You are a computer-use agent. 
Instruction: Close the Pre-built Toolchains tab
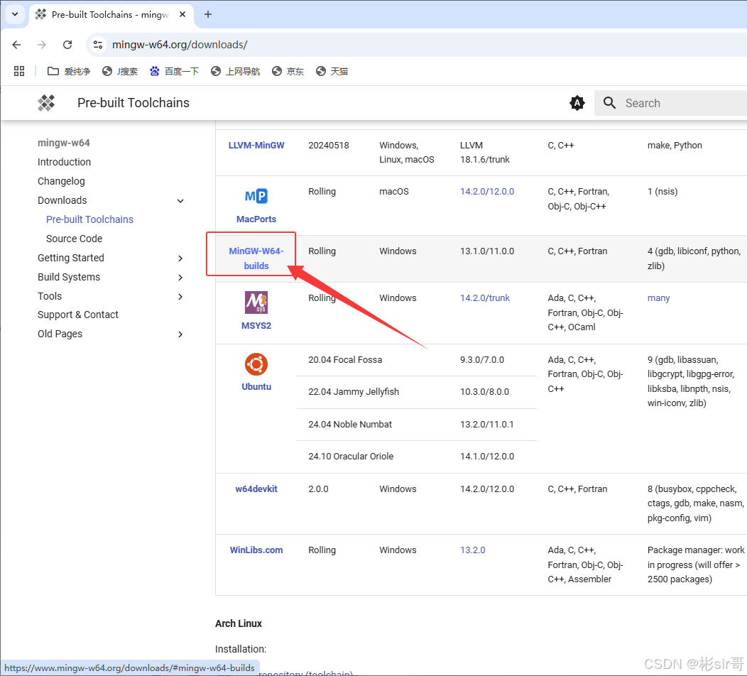(182, 14)
